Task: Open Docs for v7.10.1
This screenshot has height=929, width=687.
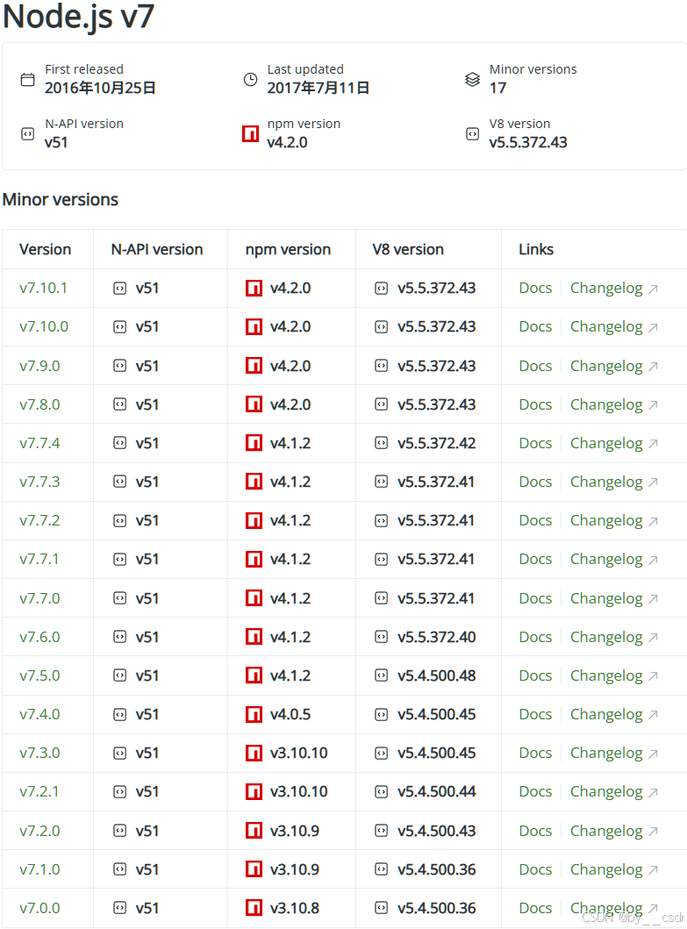Action: pyautogui.click(x=535, y=289)
